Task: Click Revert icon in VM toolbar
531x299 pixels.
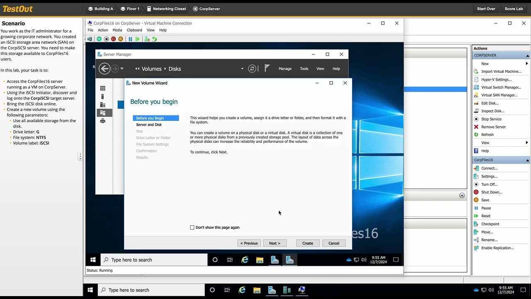Action: 154,39
